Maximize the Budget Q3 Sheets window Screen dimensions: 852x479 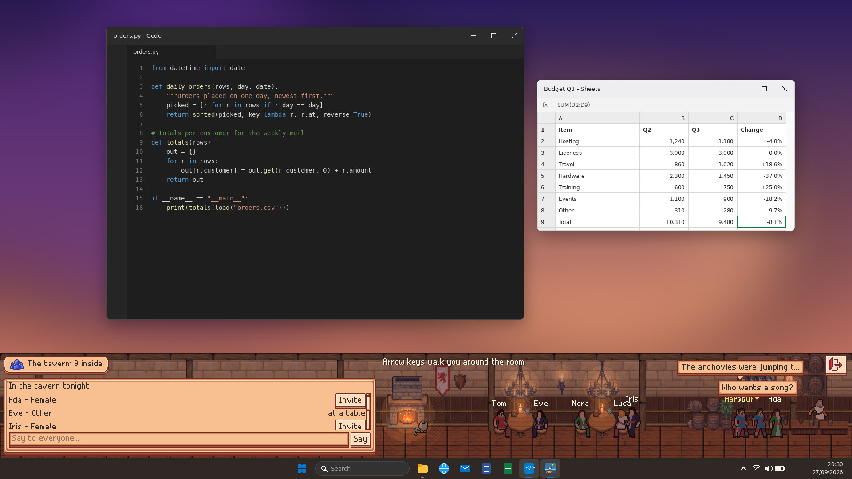click(x=764, y=89)
